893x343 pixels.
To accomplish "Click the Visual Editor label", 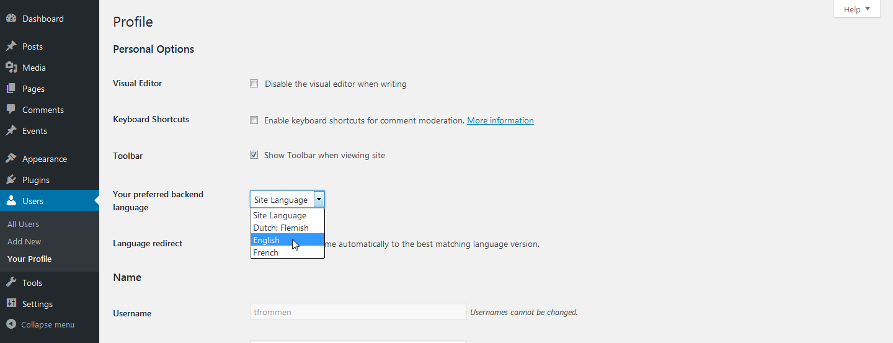I will (137, 83).
